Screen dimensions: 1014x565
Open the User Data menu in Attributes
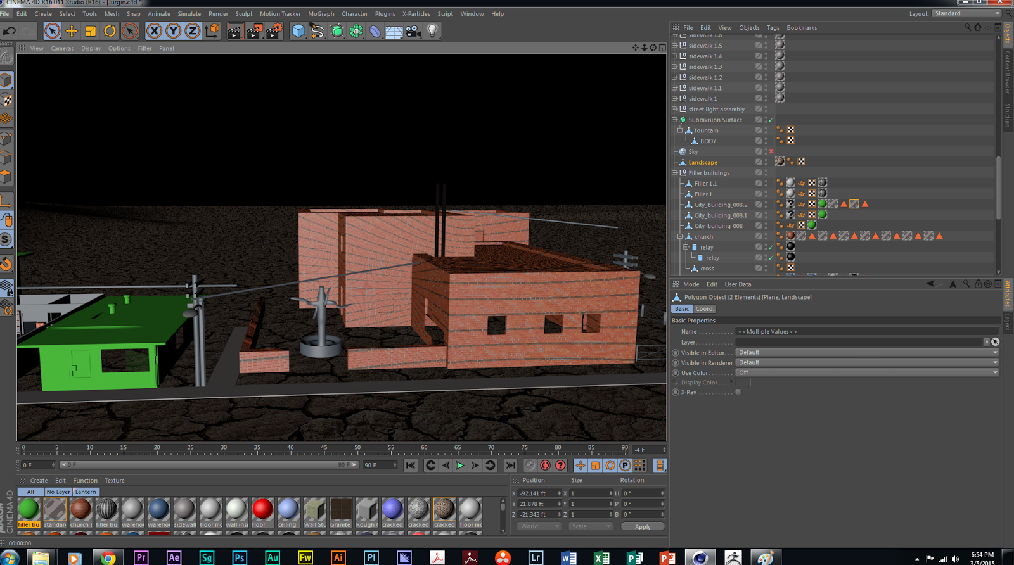click(x=738, y=285)
